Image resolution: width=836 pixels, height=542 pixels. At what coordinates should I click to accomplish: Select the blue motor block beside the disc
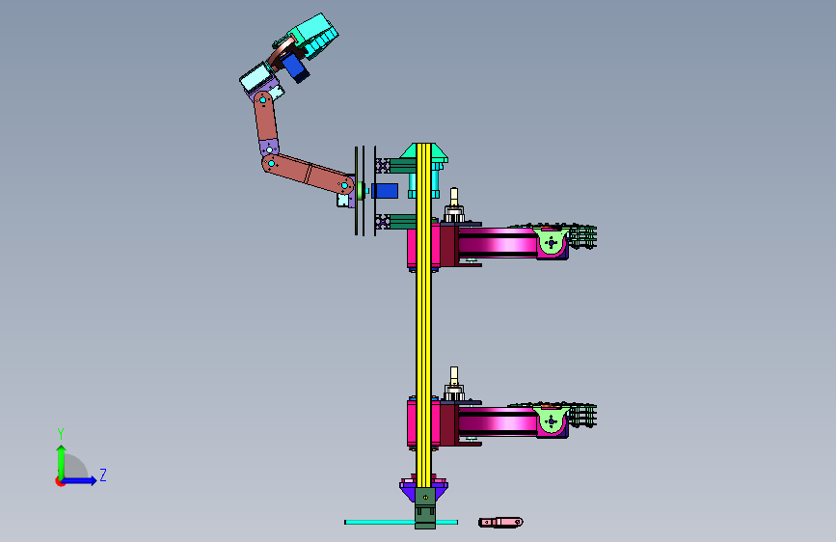coord(385,190)
